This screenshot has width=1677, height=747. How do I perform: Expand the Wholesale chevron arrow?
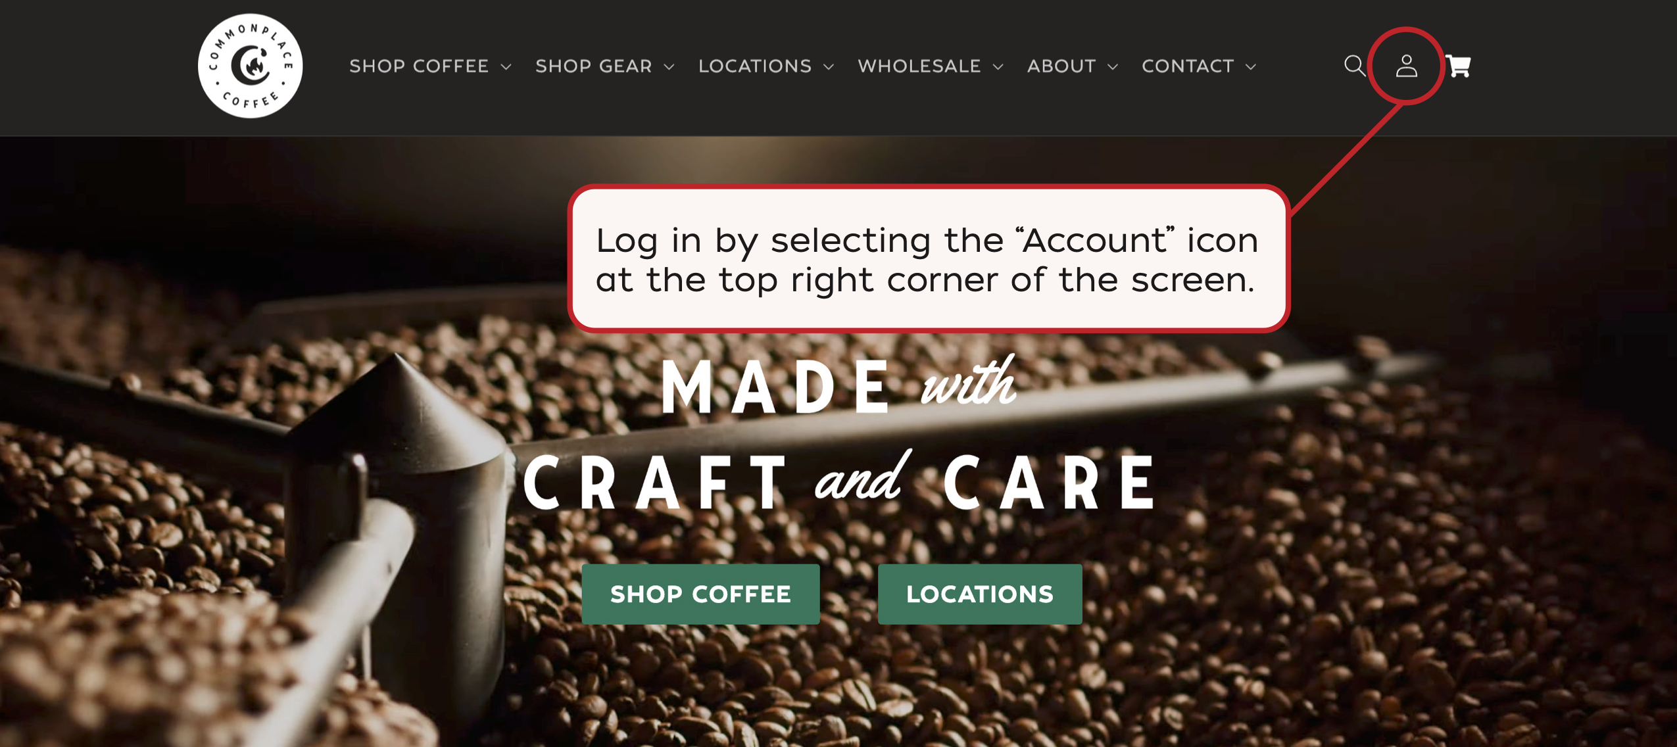(998, 66)
